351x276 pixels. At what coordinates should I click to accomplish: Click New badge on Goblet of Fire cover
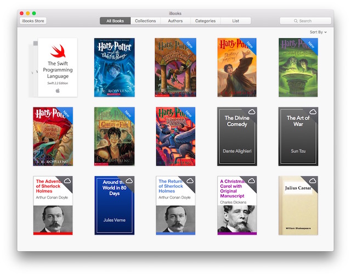point(128,114)
